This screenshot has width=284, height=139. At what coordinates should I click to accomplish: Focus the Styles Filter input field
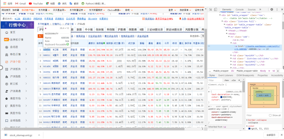pos(215,81)
